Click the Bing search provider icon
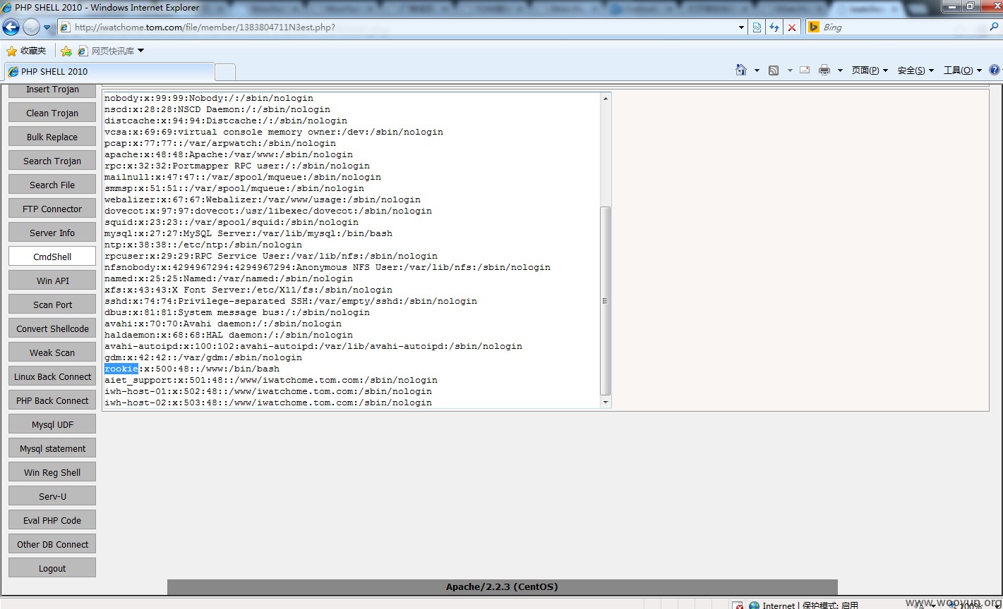Screen dimensions: 1003x609 813,27
